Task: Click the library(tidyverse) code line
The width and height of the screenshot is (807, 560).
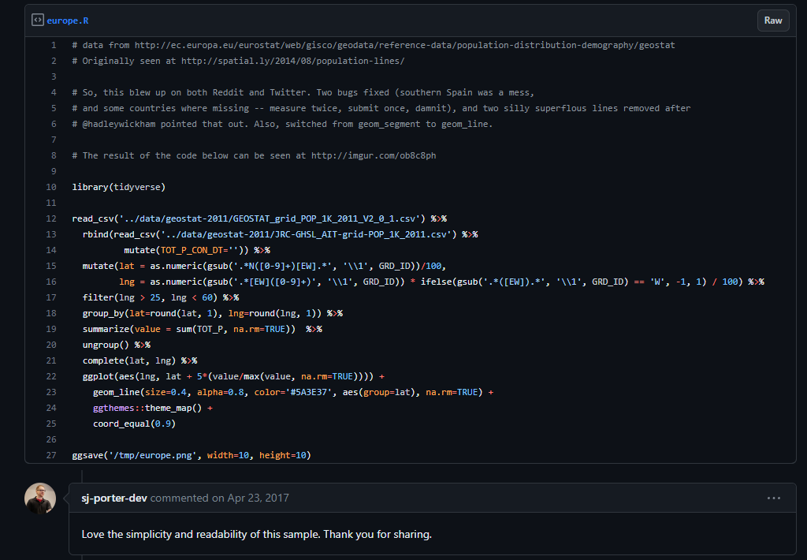Action: (x=118, y=187)
